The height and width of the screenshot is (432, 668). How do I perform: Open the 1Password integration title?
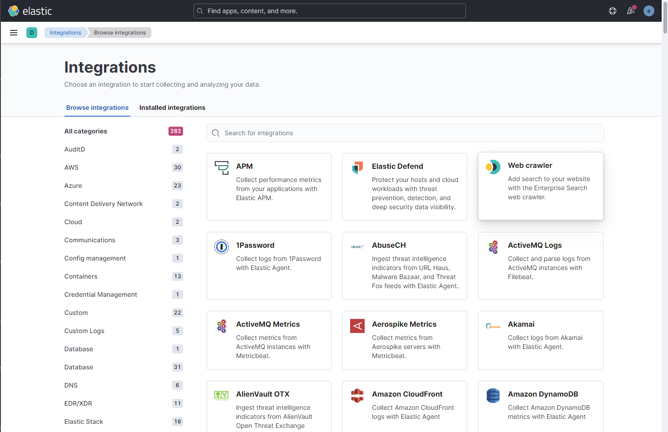255,245
